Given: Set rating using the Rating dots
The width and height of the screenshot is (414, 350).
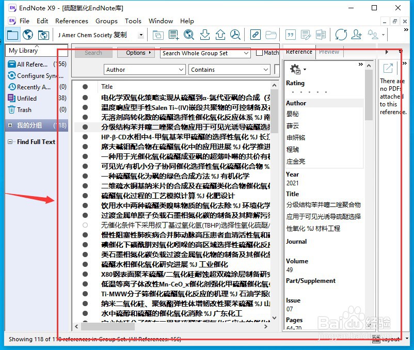Looking at the screenshot, I should 309,92.
